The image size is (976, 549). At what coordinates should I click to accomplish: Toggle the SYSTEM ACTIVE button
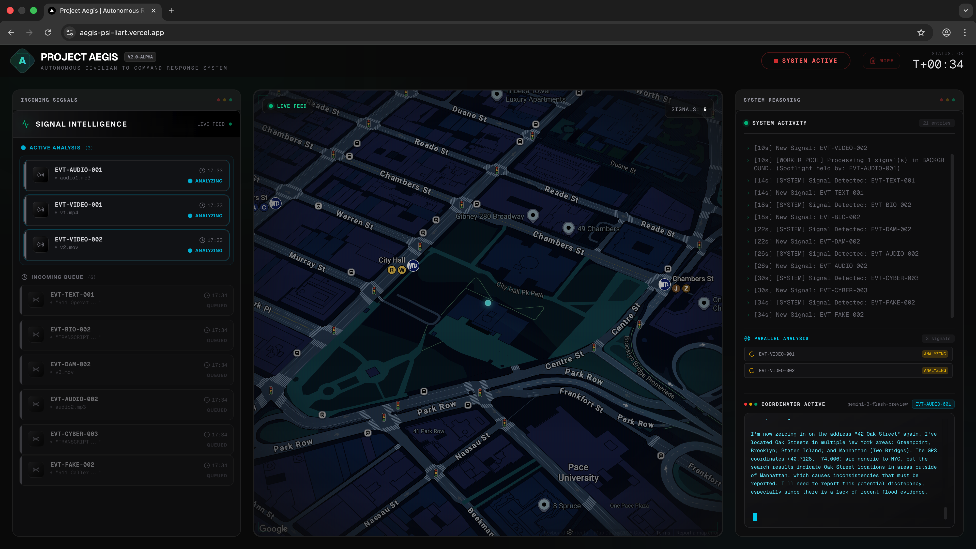pos(805,61)
